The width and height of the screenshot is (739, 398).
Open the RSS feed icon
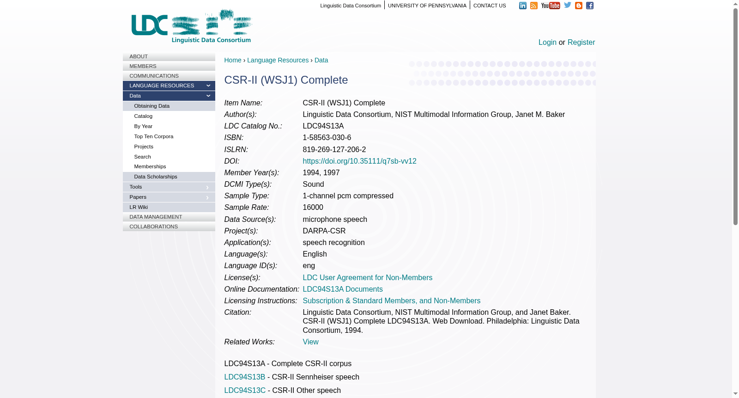(x=534, y=6)
